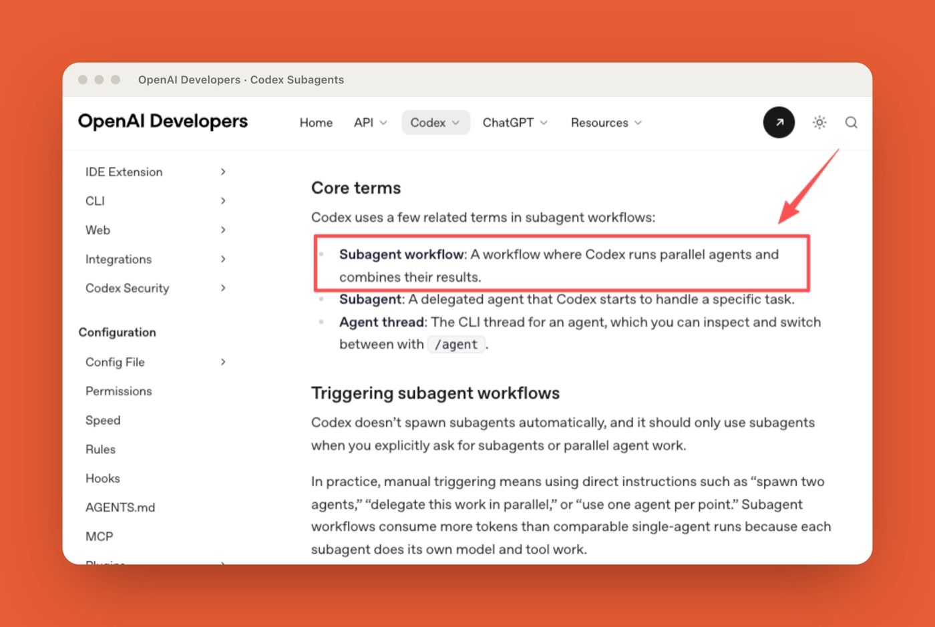Click the bold Agent thread term
The height and width of the screenshot is (627, 935).
coord(382,322)
